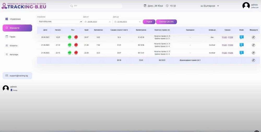This screenshot has height=132, width=261.
Task: Click the green START icon in the 22:15 row
Action: tap(70, 53)
